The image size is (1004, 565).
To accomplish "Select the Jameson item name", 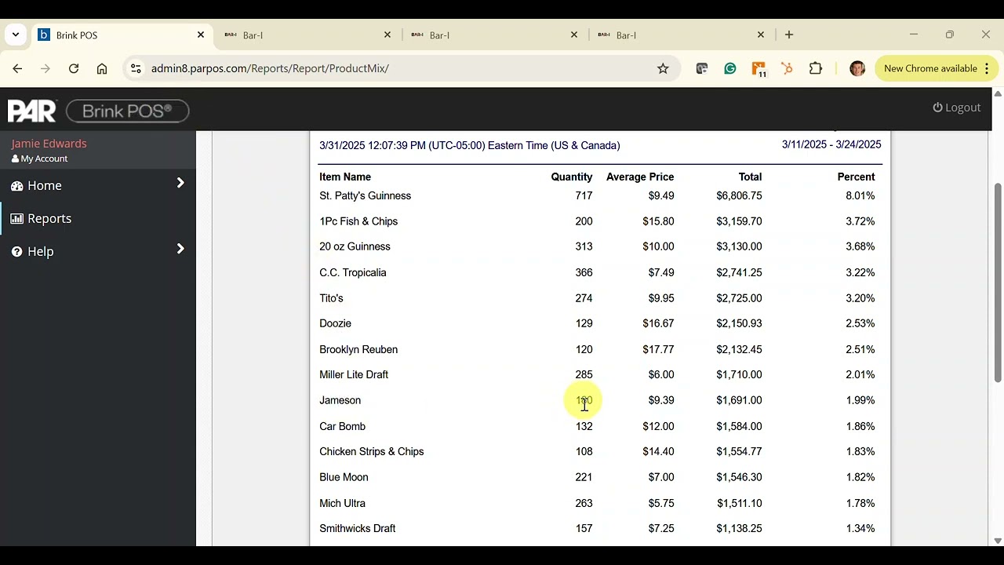I will tap(340, 400).
